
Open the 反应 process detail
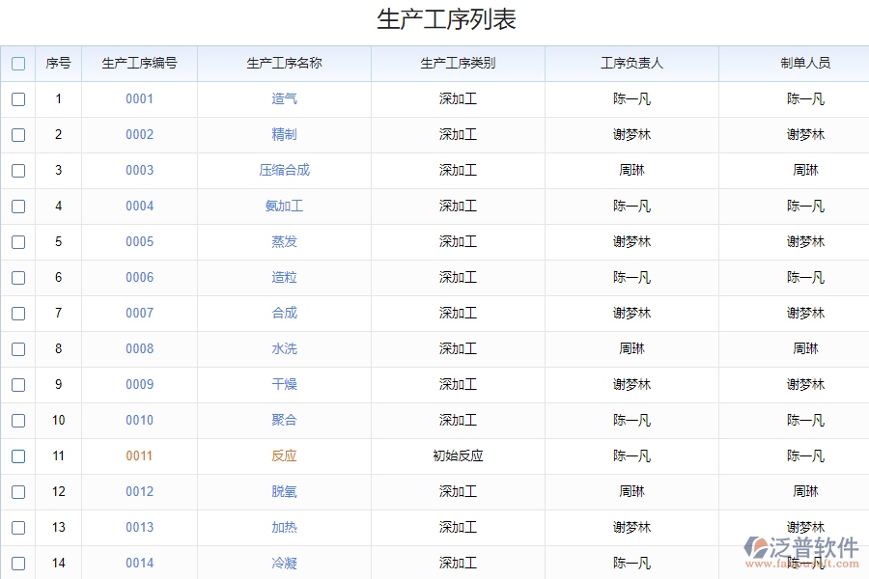tap(284, 455)
